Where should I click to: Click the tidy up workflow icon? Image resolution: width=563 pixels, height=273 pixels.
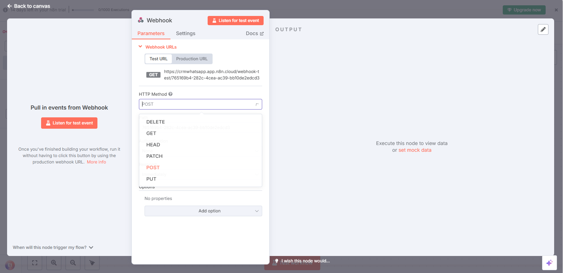click(x=92, y=263)
